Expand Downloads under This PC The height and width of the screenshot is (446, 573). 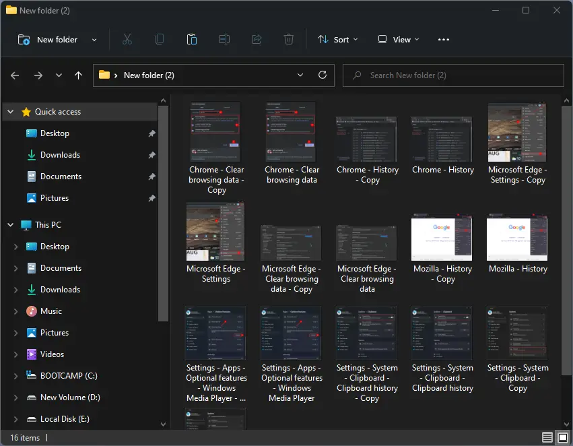pos(15,290)
